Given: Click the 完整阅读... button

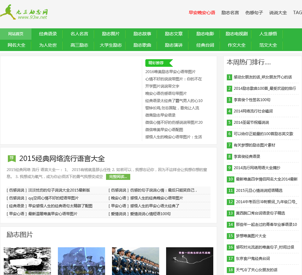Looking at the screenshot, I should tap(118, 177).
